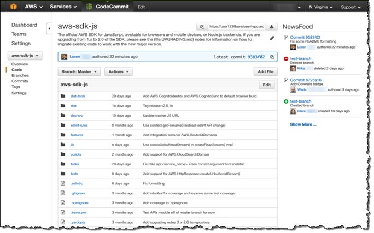374x233 pixels.
Task: Click green created-branch icon in NewsFeed
Action: (286, 101)
